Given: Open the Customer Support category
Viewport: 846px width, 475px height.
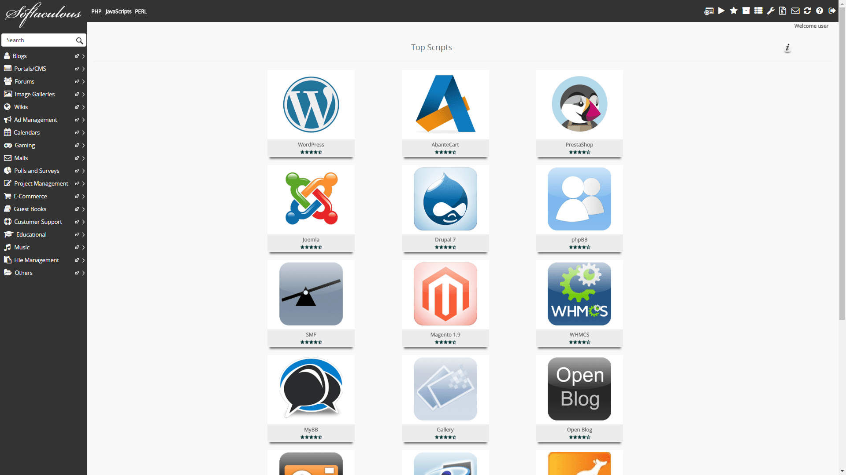Looking at the screenshot, I should coord(38,222).
